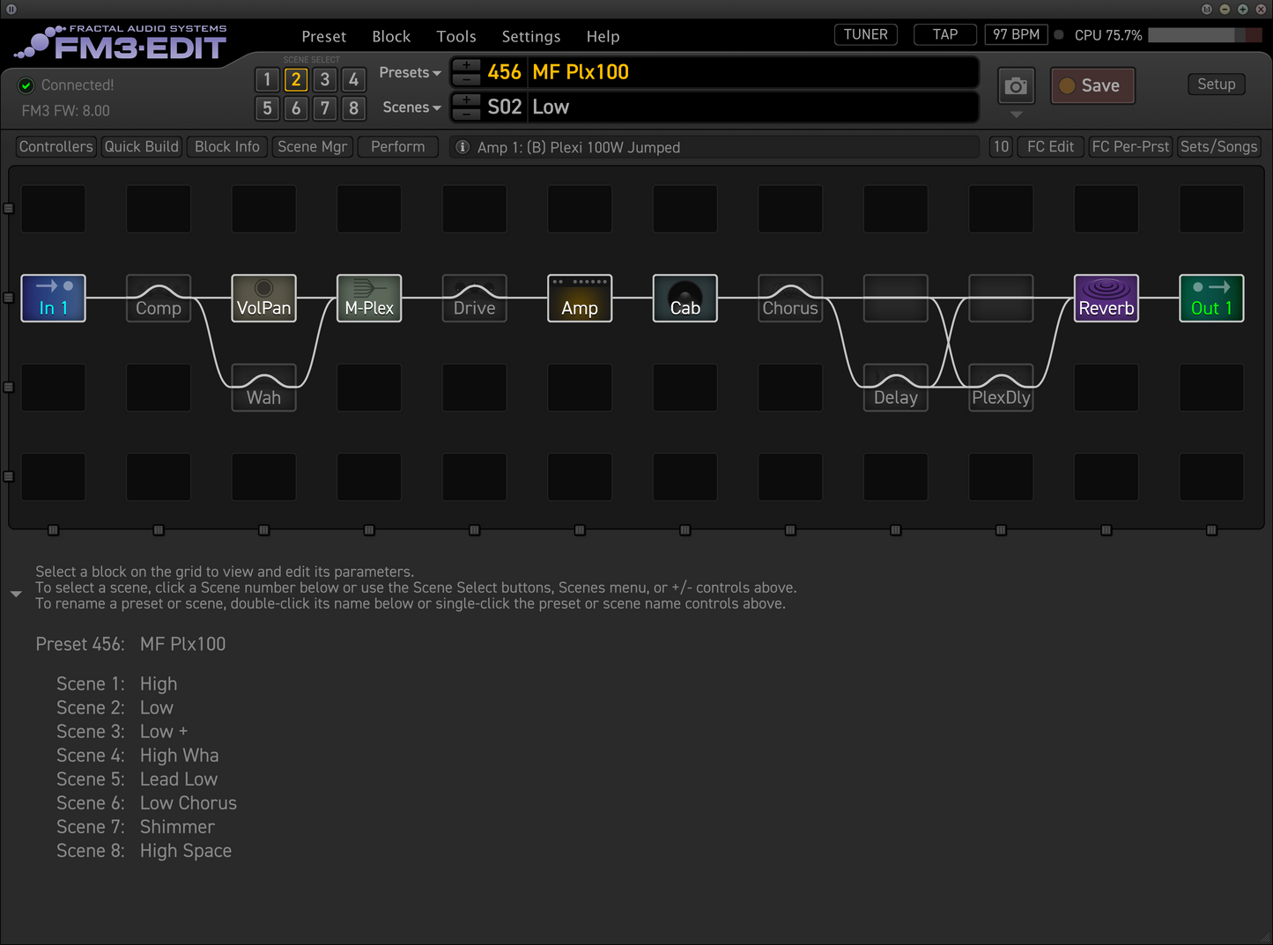Switch to scene 5 button
The image size is (1273, 945).
coord(267,108)
